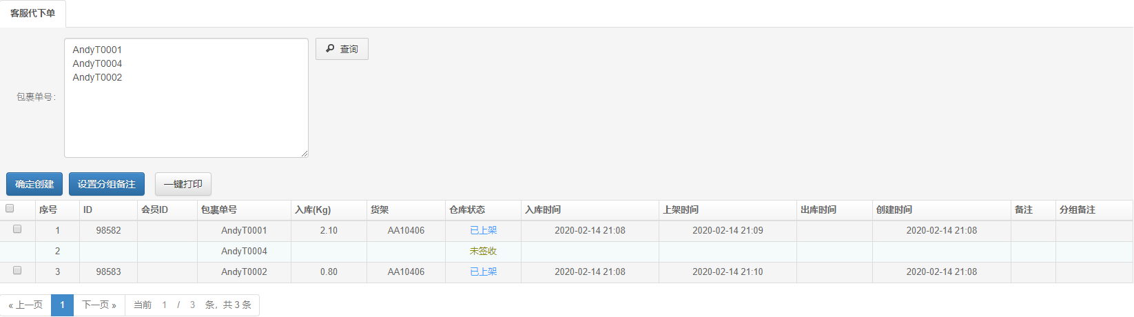1134x317 pixels.
Task: Go to next page with 下一页
Action: (99, 305)
